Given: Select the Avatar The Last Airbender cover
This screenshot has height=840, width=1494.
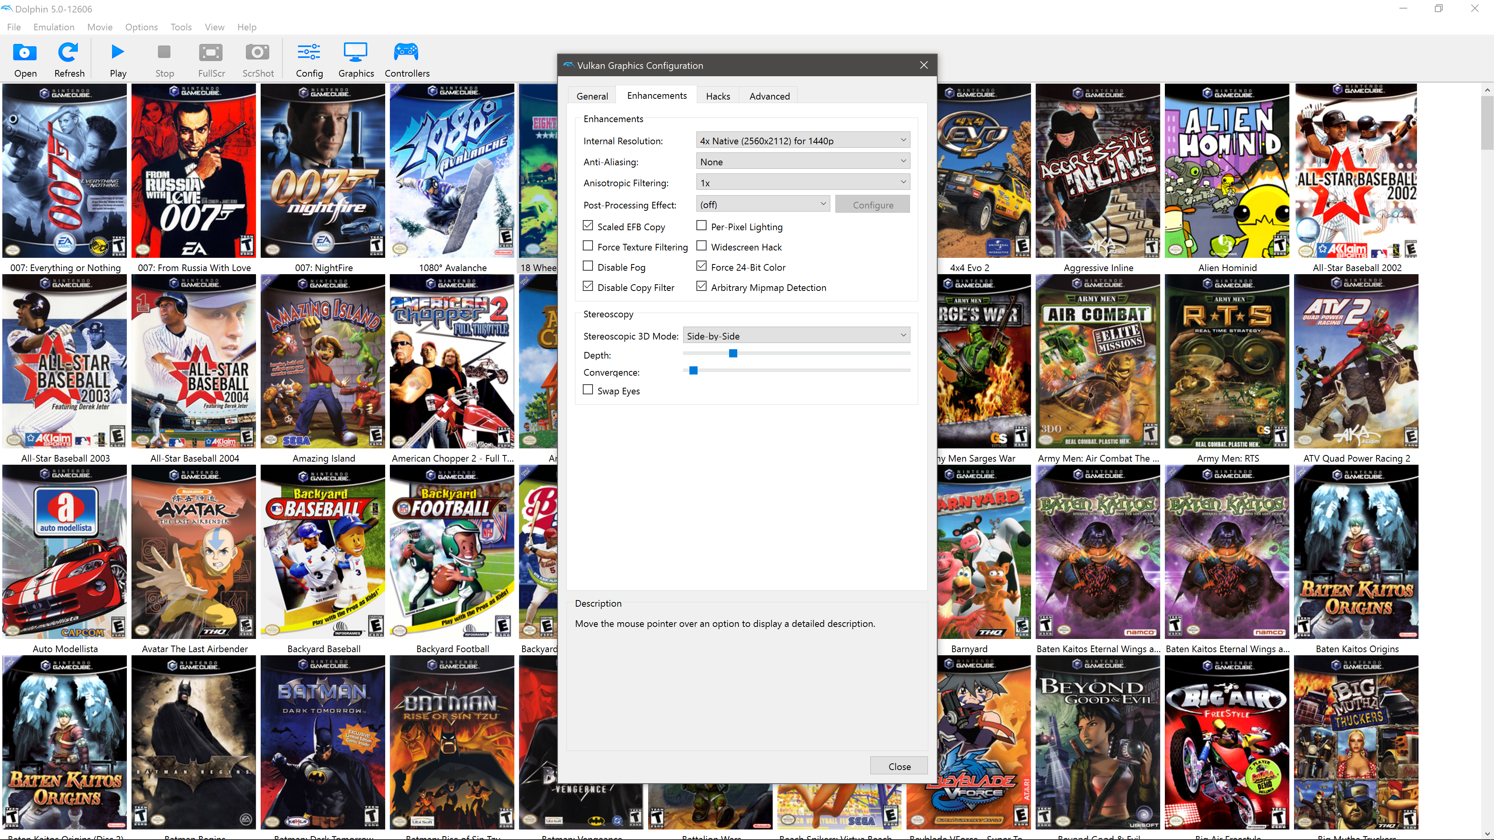Looking at the screenshot, I should pos(194,552).
